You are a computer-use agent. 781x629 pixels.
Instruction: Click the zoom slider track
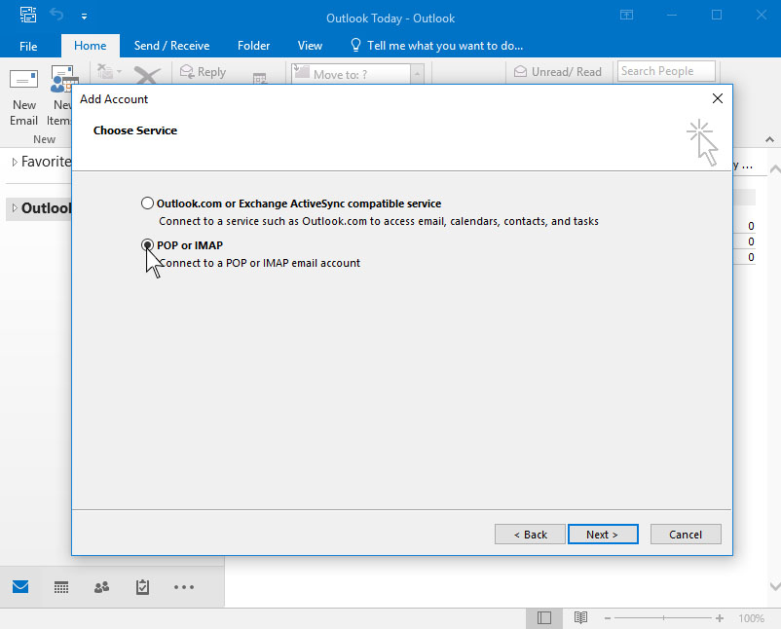(663, 618)
